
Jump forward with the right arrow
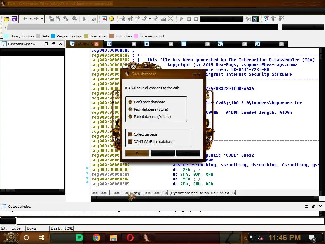click(36, 19)
